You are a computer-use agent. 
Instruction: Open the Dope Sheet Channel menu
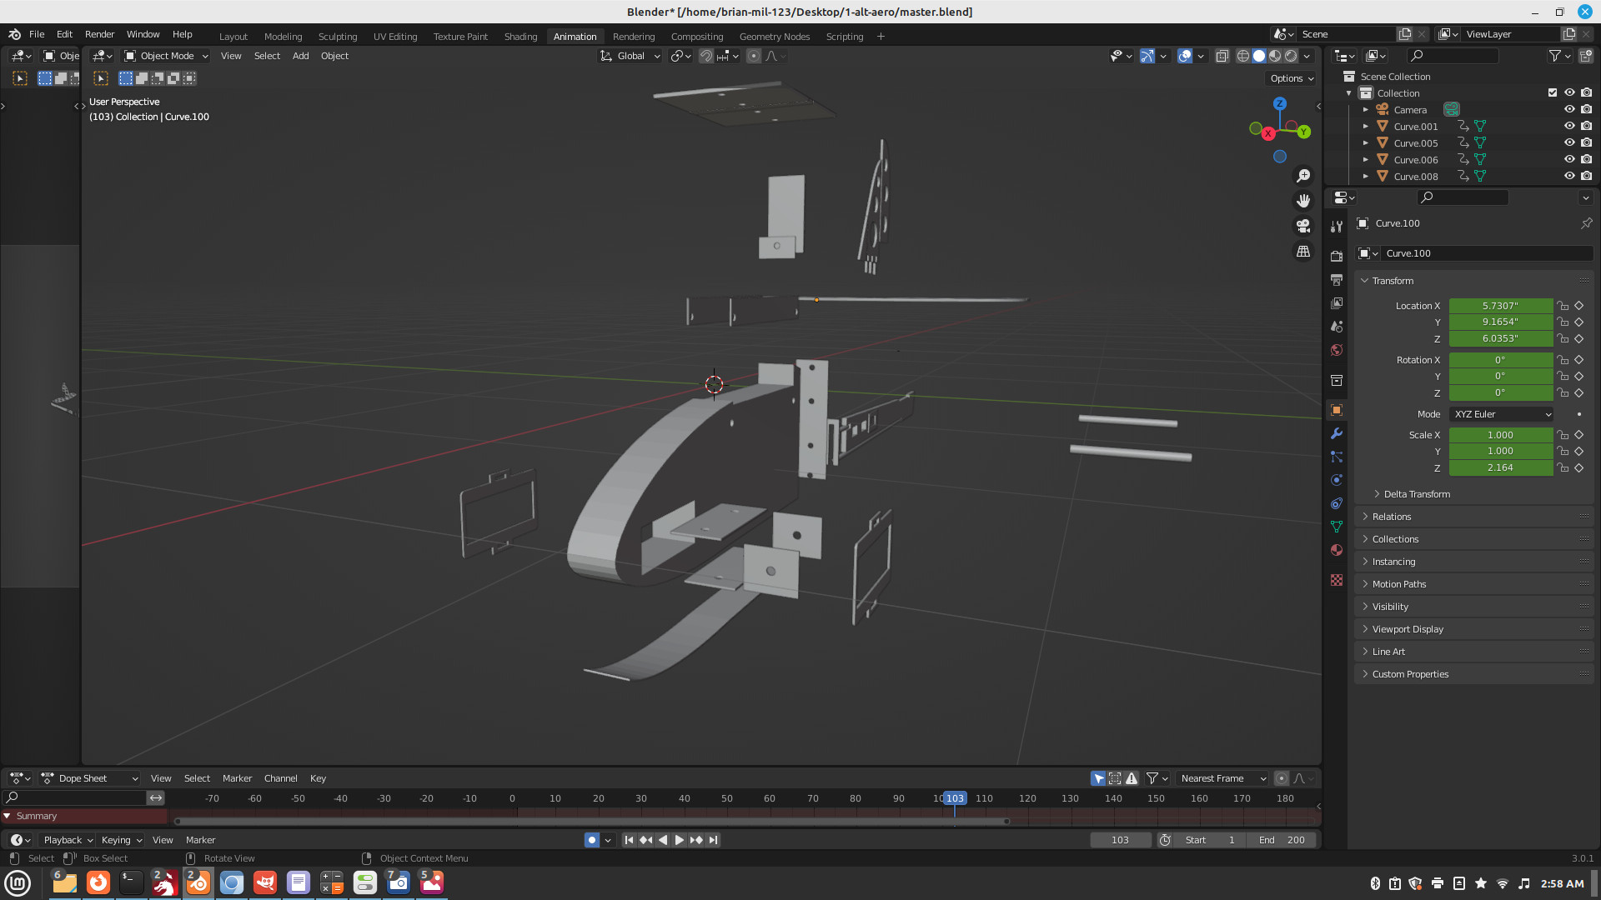click(280, 778)
